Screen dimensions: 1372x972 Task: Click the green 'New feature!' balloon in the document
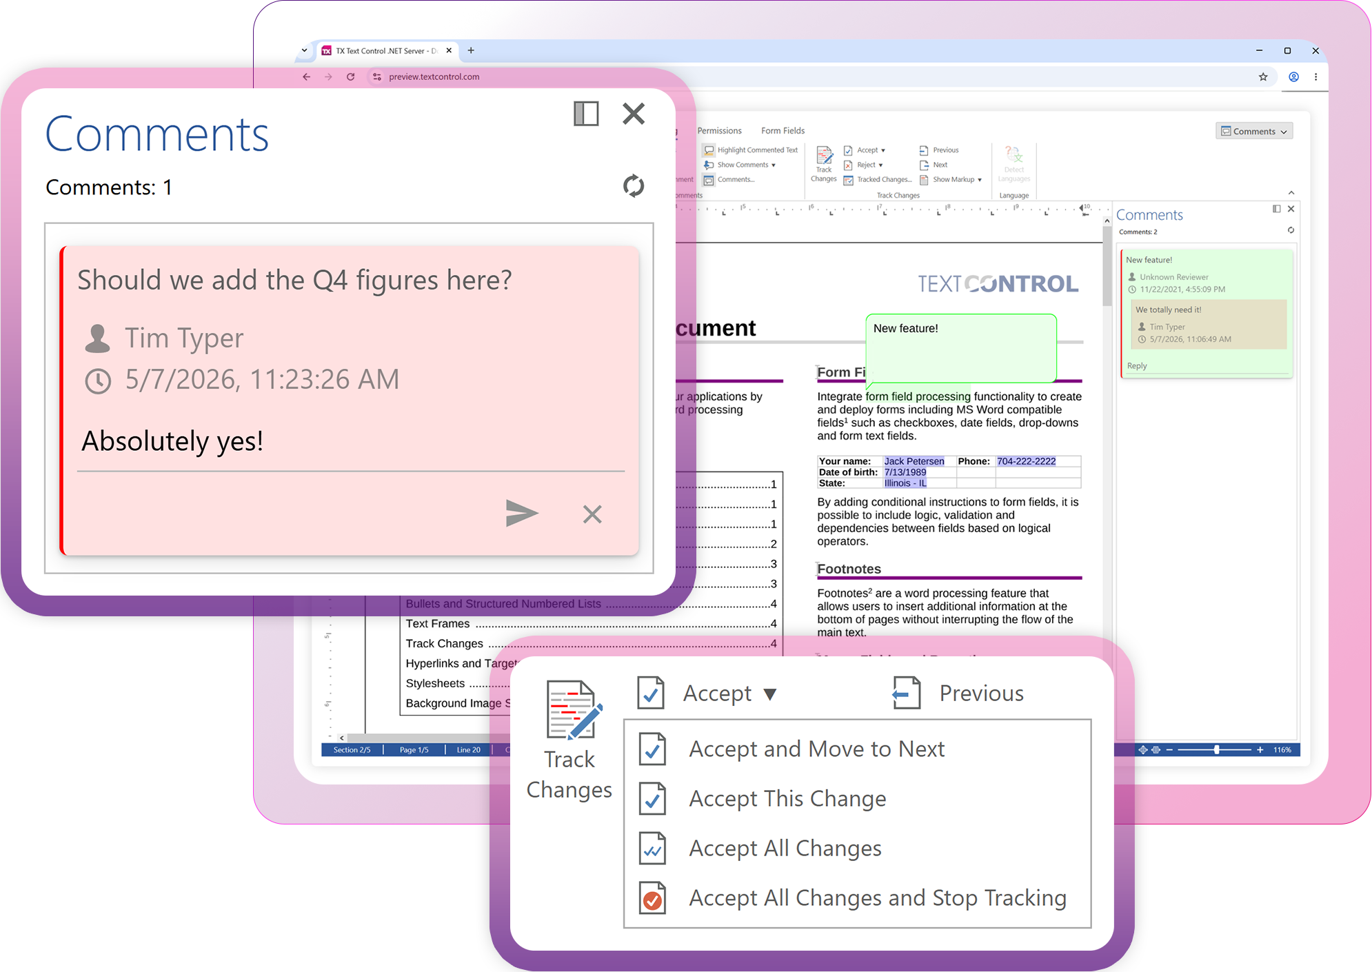click(960, 347)
